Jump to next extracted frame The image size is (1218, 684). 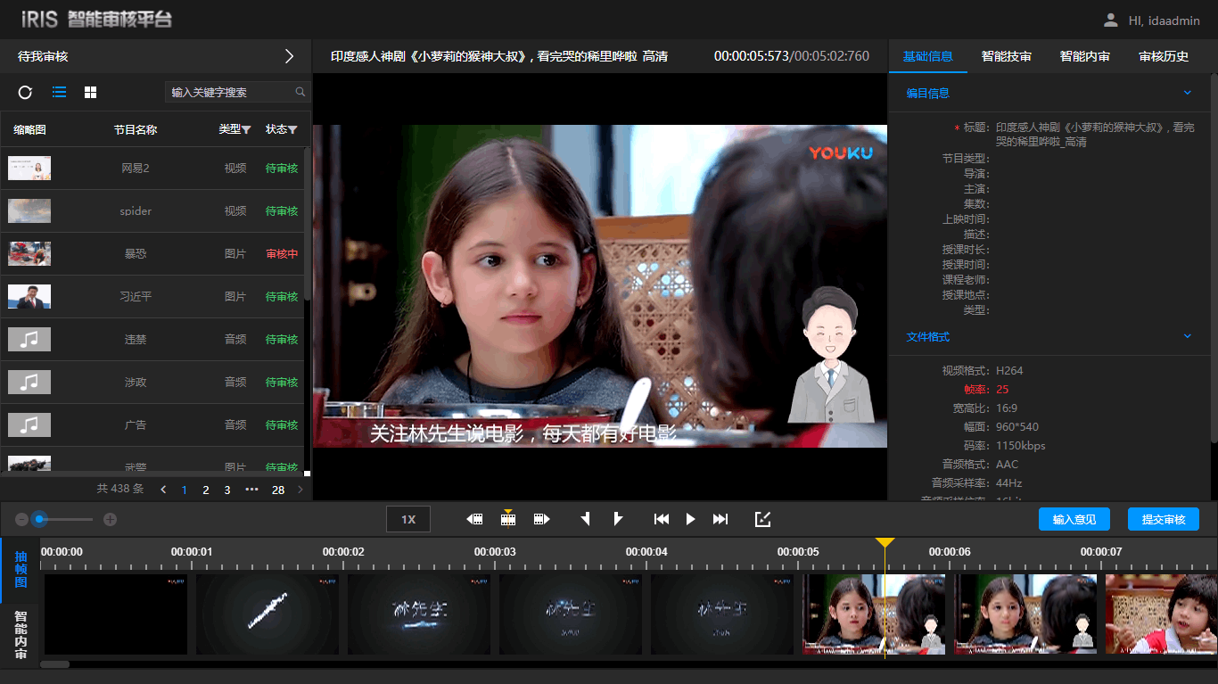pos(541,519)
